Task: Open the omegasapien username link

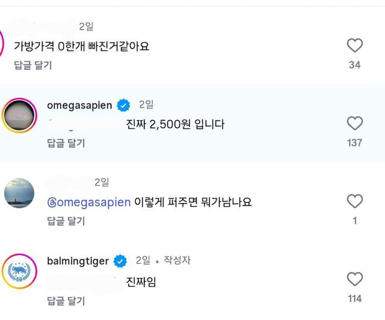Action: [79, 105]
